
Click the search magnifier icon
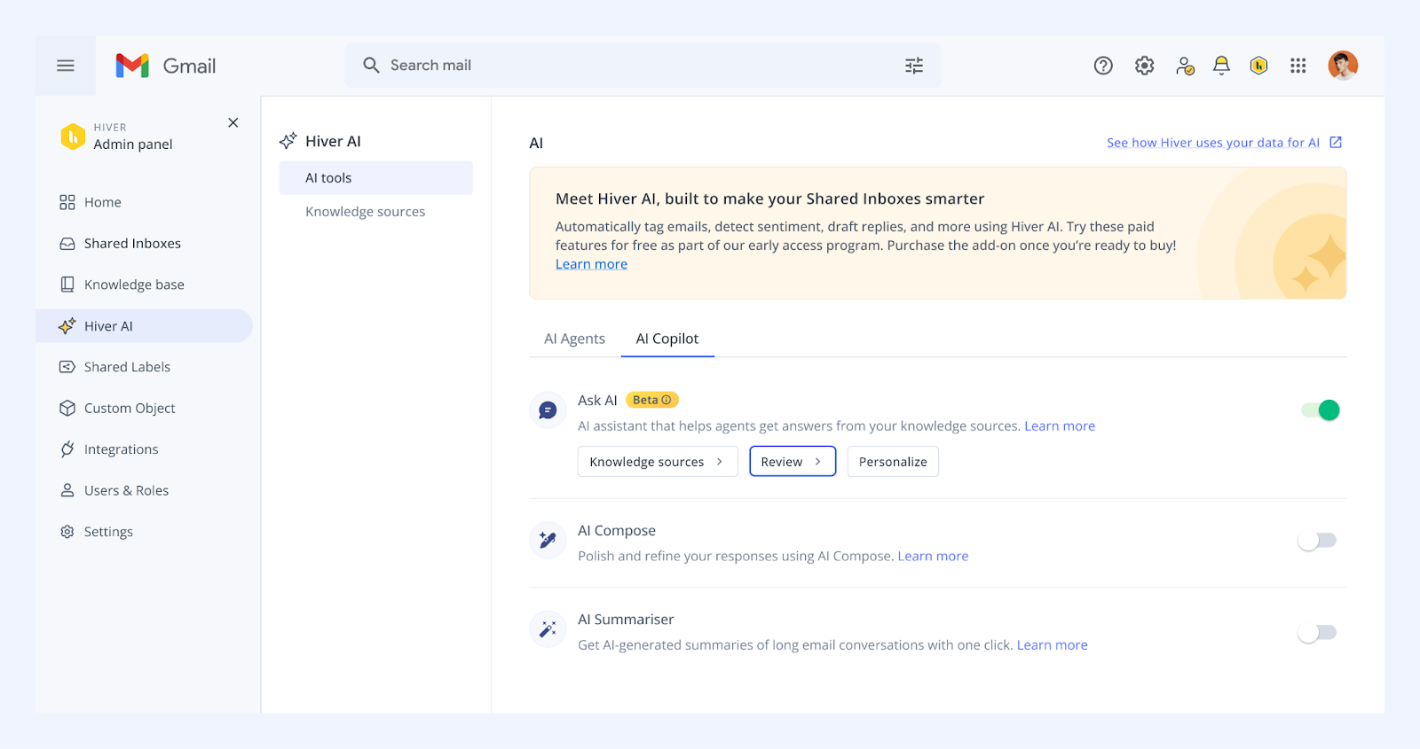(371, 66)
